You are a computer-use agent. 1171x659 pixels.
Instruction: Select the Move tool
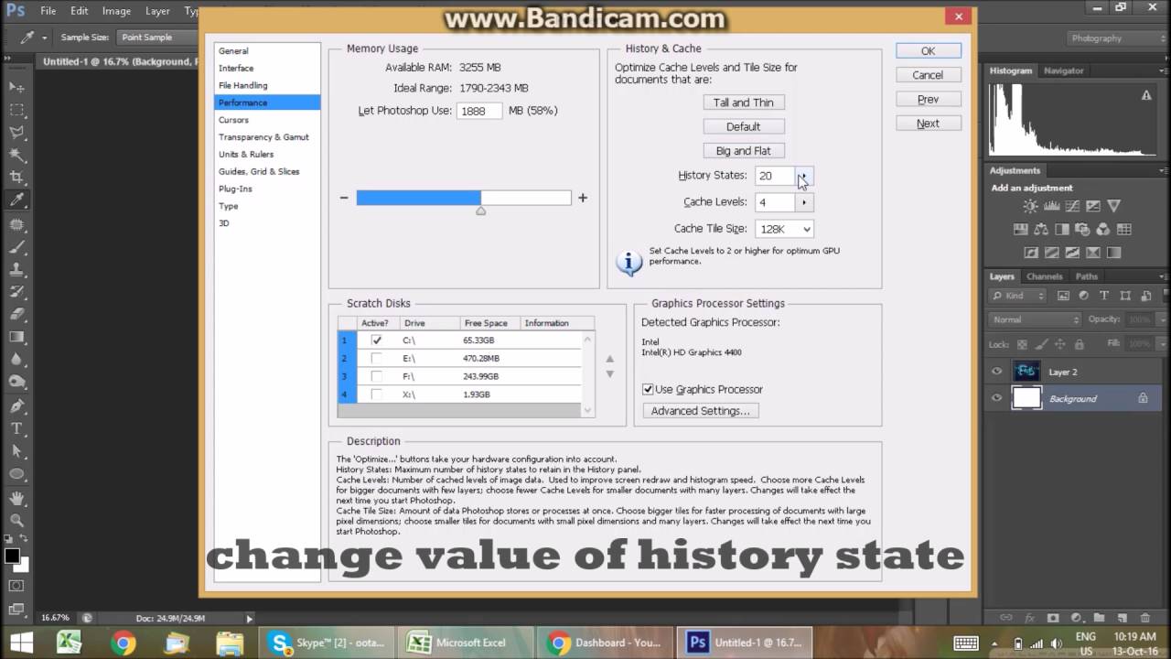[x=16, y=87]
